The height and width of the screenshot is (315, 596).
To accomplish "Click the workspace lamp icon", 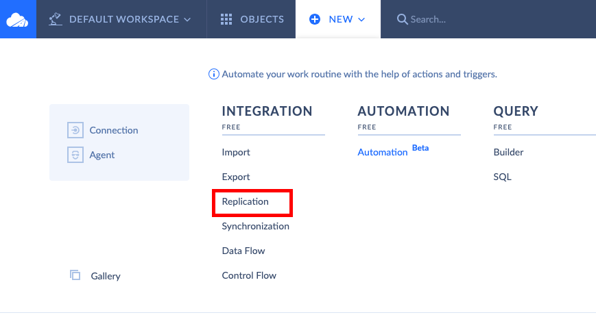I will [x=56, y=19].
